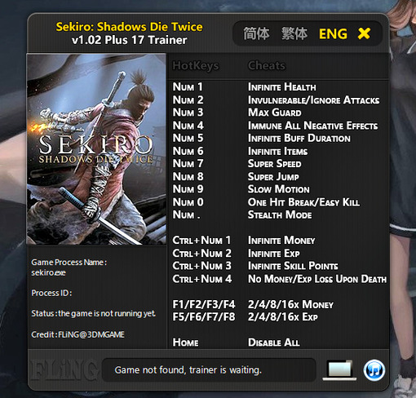
Task: Click Infinite Skill Points option
Action: tap(293, 266)
